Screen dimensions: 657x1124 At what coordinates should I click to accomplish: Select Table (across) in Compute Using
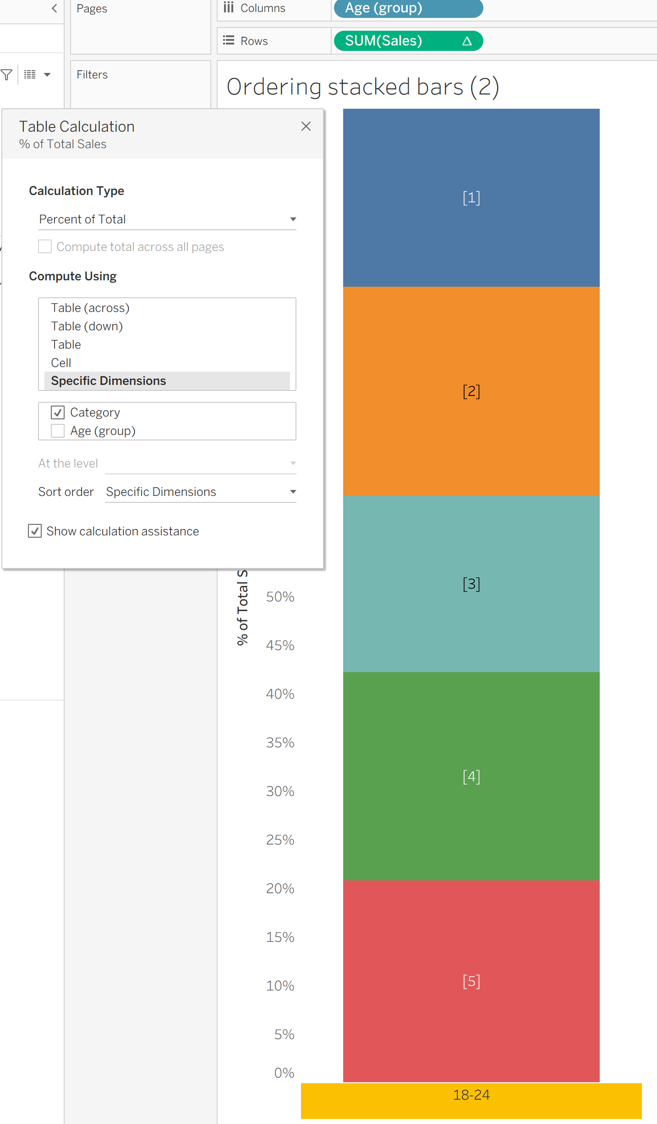[x=90, y=308]
